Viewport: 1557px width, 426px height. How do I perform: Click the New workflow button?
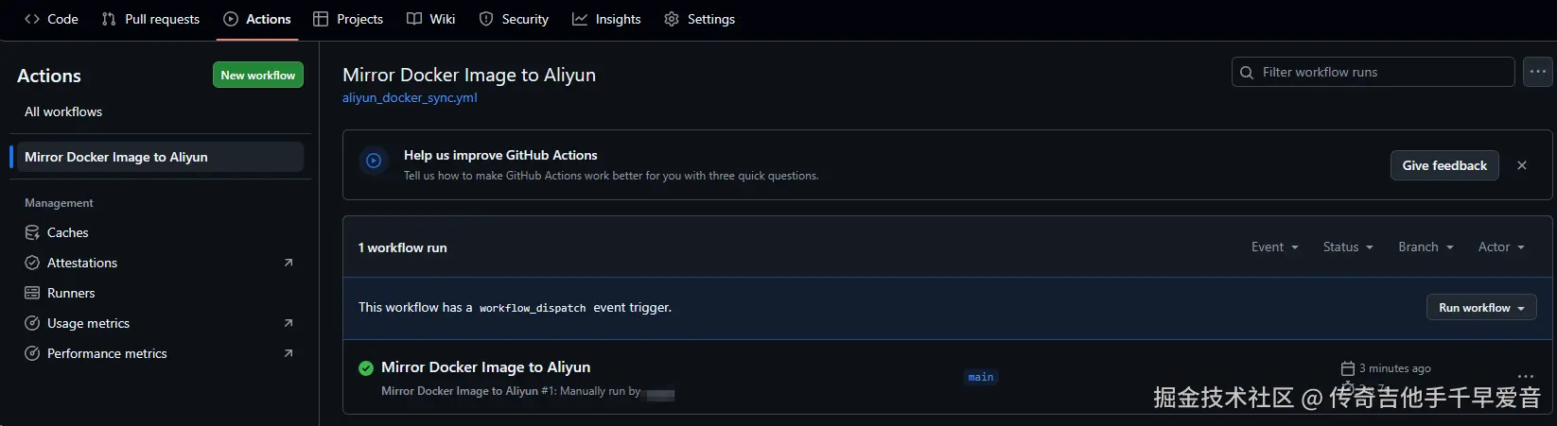(257, 76)
